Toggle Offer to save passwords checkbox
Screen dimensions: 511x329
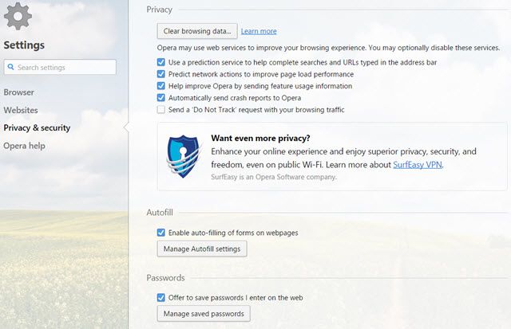click(162, 298)
